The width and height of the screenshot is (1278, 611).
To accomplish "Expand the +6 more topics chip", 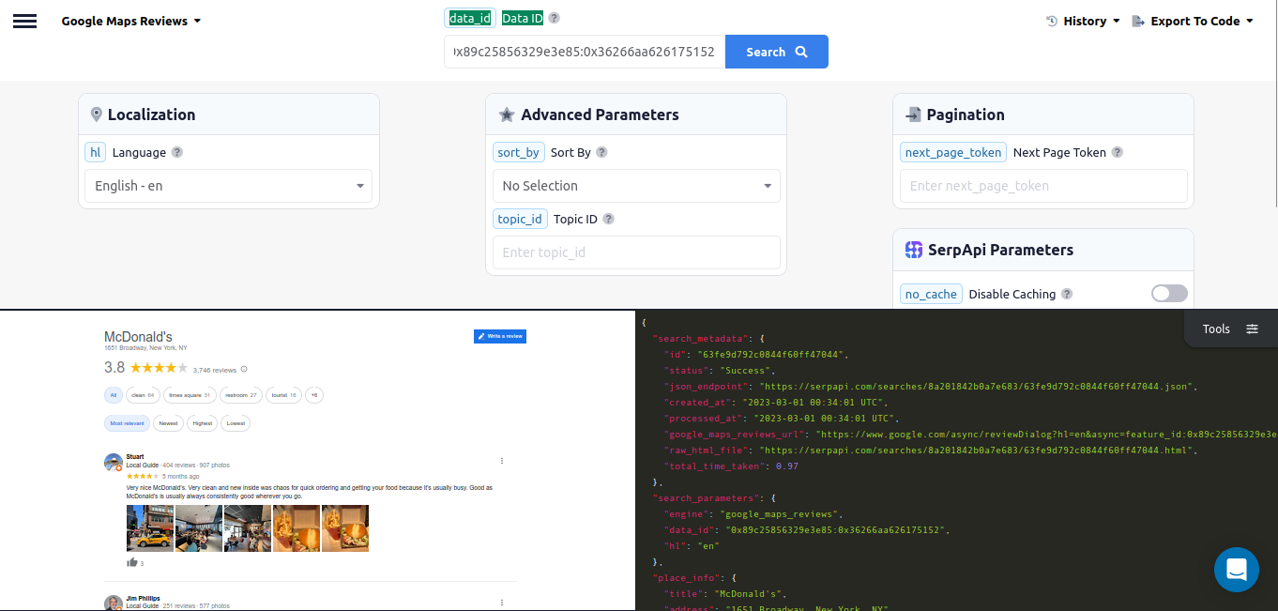I will click(314, 395).
